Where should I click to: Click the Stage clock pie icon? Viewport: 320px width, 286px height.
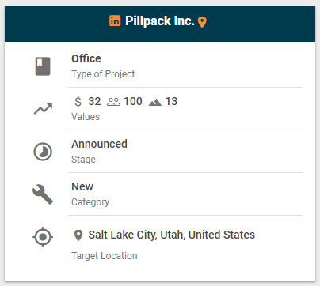[x=43, y=152]
